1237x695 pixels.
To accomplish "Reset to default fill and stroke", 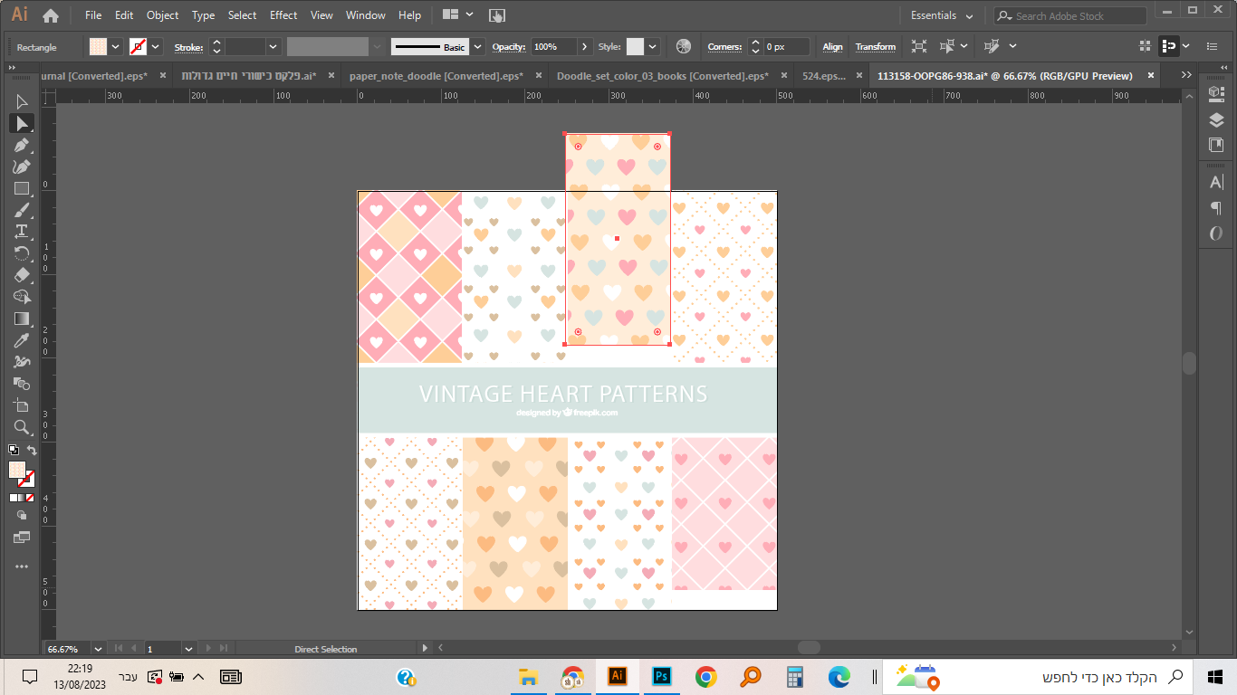I will point(14,450).
